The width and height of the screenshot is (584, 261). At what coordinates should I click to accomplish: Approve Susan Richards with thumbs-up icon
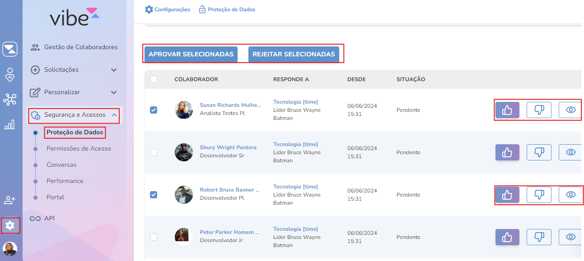tap(507, 110)
